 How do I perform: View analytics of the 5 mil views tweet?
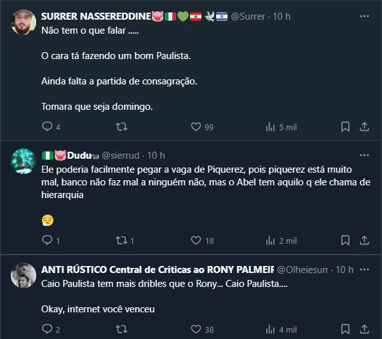pos(270,127)
